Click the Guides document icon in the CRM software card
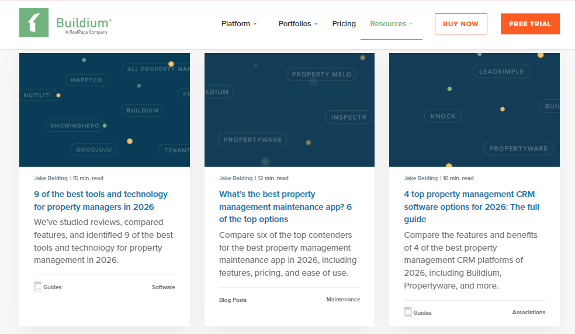 [x=407, y=312]
